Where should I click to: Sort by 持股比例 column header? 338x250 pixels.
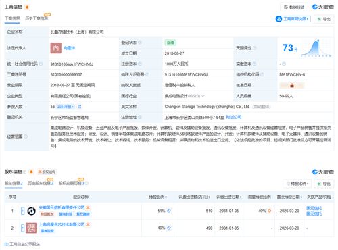158,197
